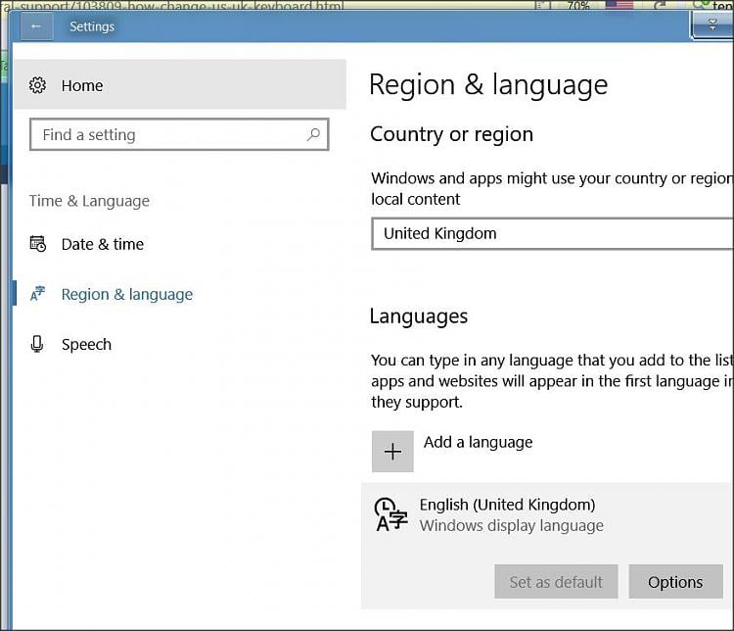Screen dimensions: 734x631
Task: Click the Region & language sidebar icon
Action: pyautogui.click(x=37, y=294)
